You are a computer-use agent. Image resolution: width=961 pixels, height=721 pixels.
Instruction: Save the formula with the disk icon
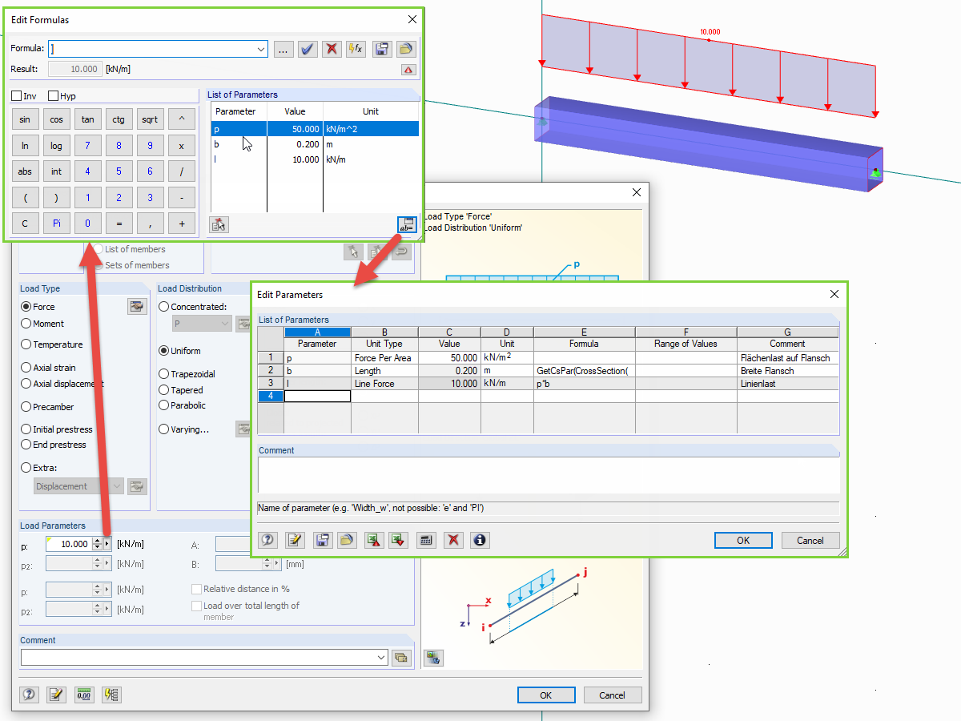point(381,49)
